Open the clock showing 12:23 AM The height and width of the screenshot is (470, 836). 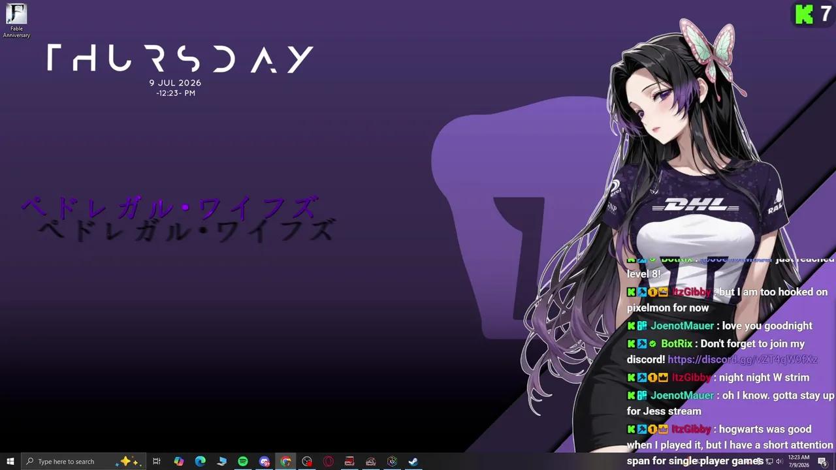799,461
